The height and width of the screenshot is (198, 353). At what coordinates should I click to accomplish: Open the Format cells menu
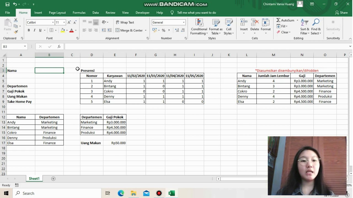266,27
